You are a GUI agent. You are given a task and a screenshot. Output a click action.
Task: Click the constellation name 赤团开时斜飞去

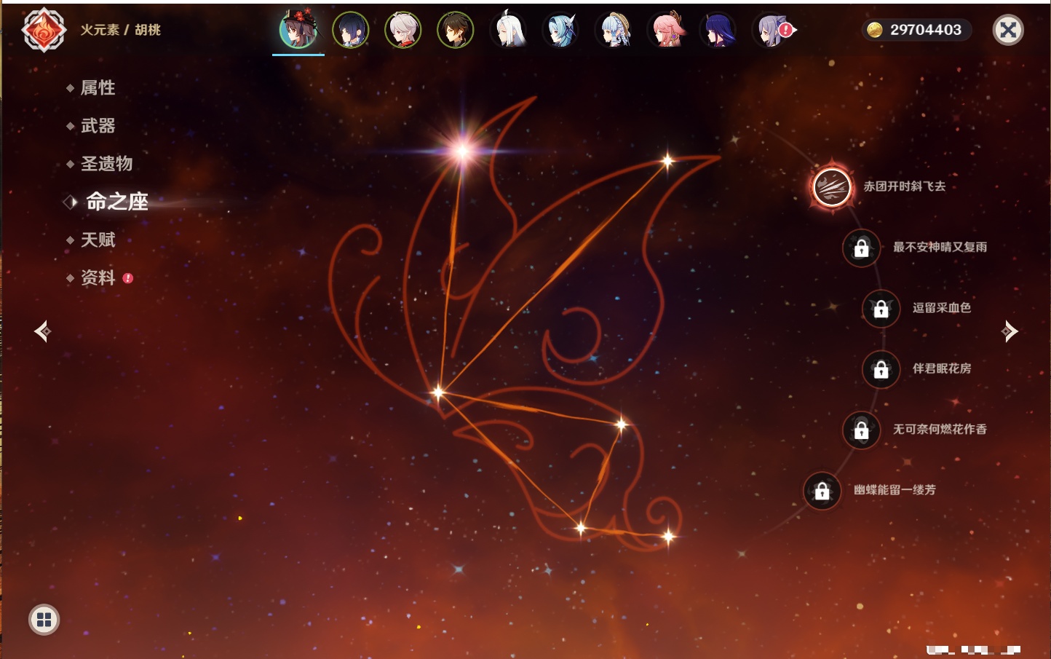pyautogui.click(x=905, y=186)
